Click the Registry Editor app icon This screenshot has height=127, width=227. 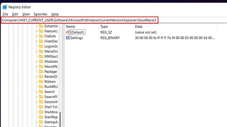pos(5,7)
